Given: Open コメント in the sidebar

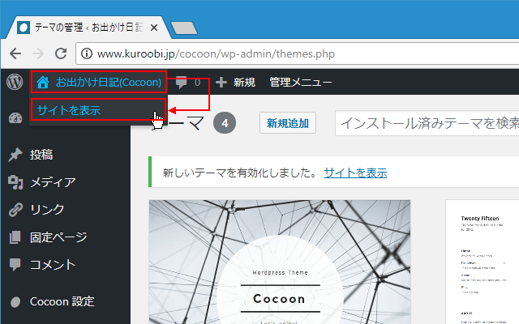Looking at the screenshot, I should (53, 265).
